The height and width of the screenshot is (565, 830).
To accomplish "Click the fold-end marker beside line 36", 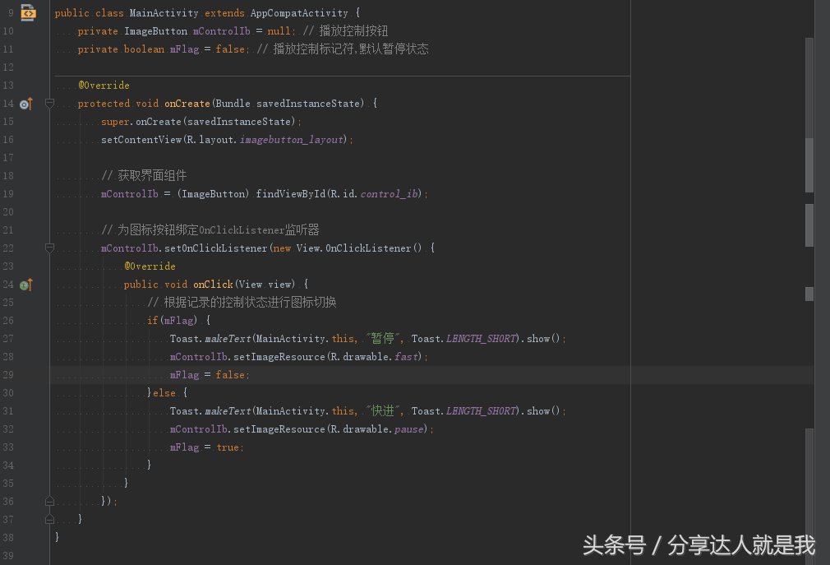I will pos(49,500).
